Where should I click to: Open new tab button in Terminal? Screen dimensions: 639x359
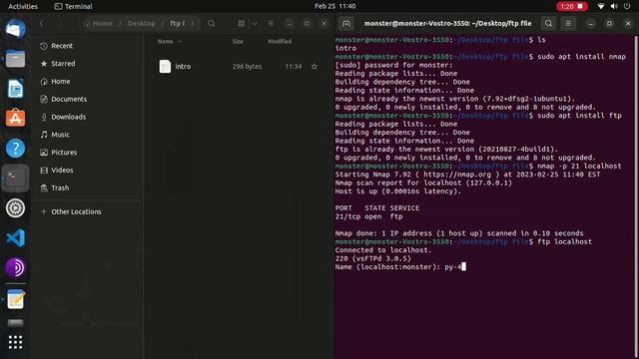(x=346, y=24)
